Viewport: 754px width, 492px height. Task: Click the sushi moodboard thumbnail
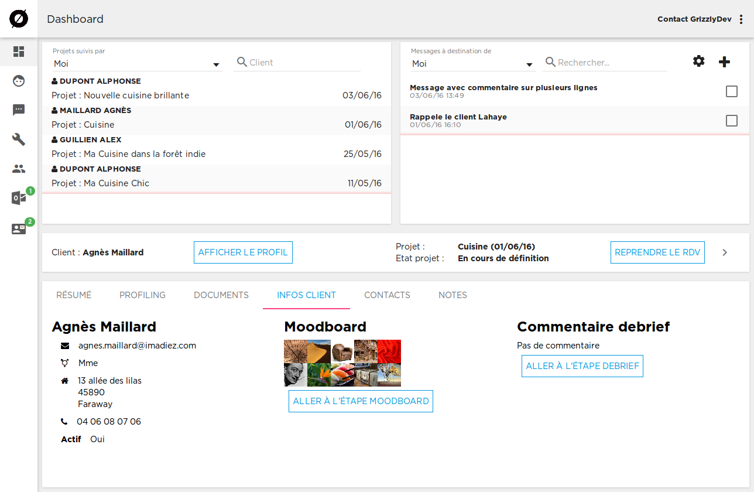coord(342,375)
